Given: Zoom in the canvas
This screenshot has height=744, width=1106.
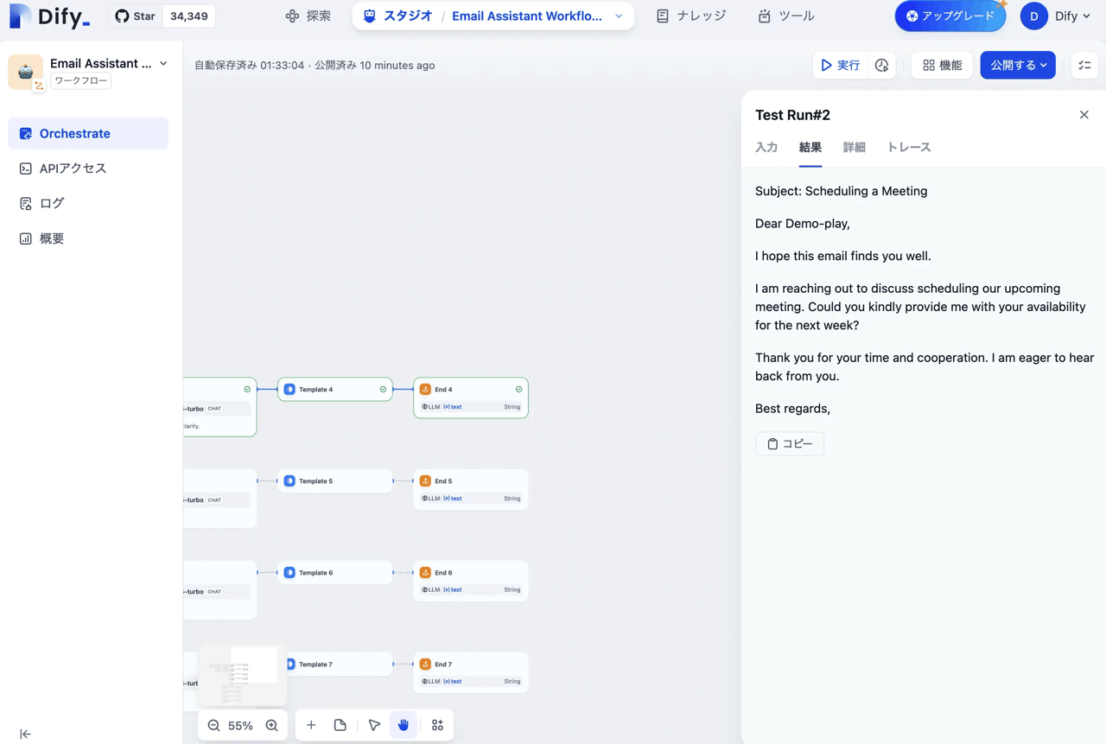Looking at the screenshot, I should 271,726.
